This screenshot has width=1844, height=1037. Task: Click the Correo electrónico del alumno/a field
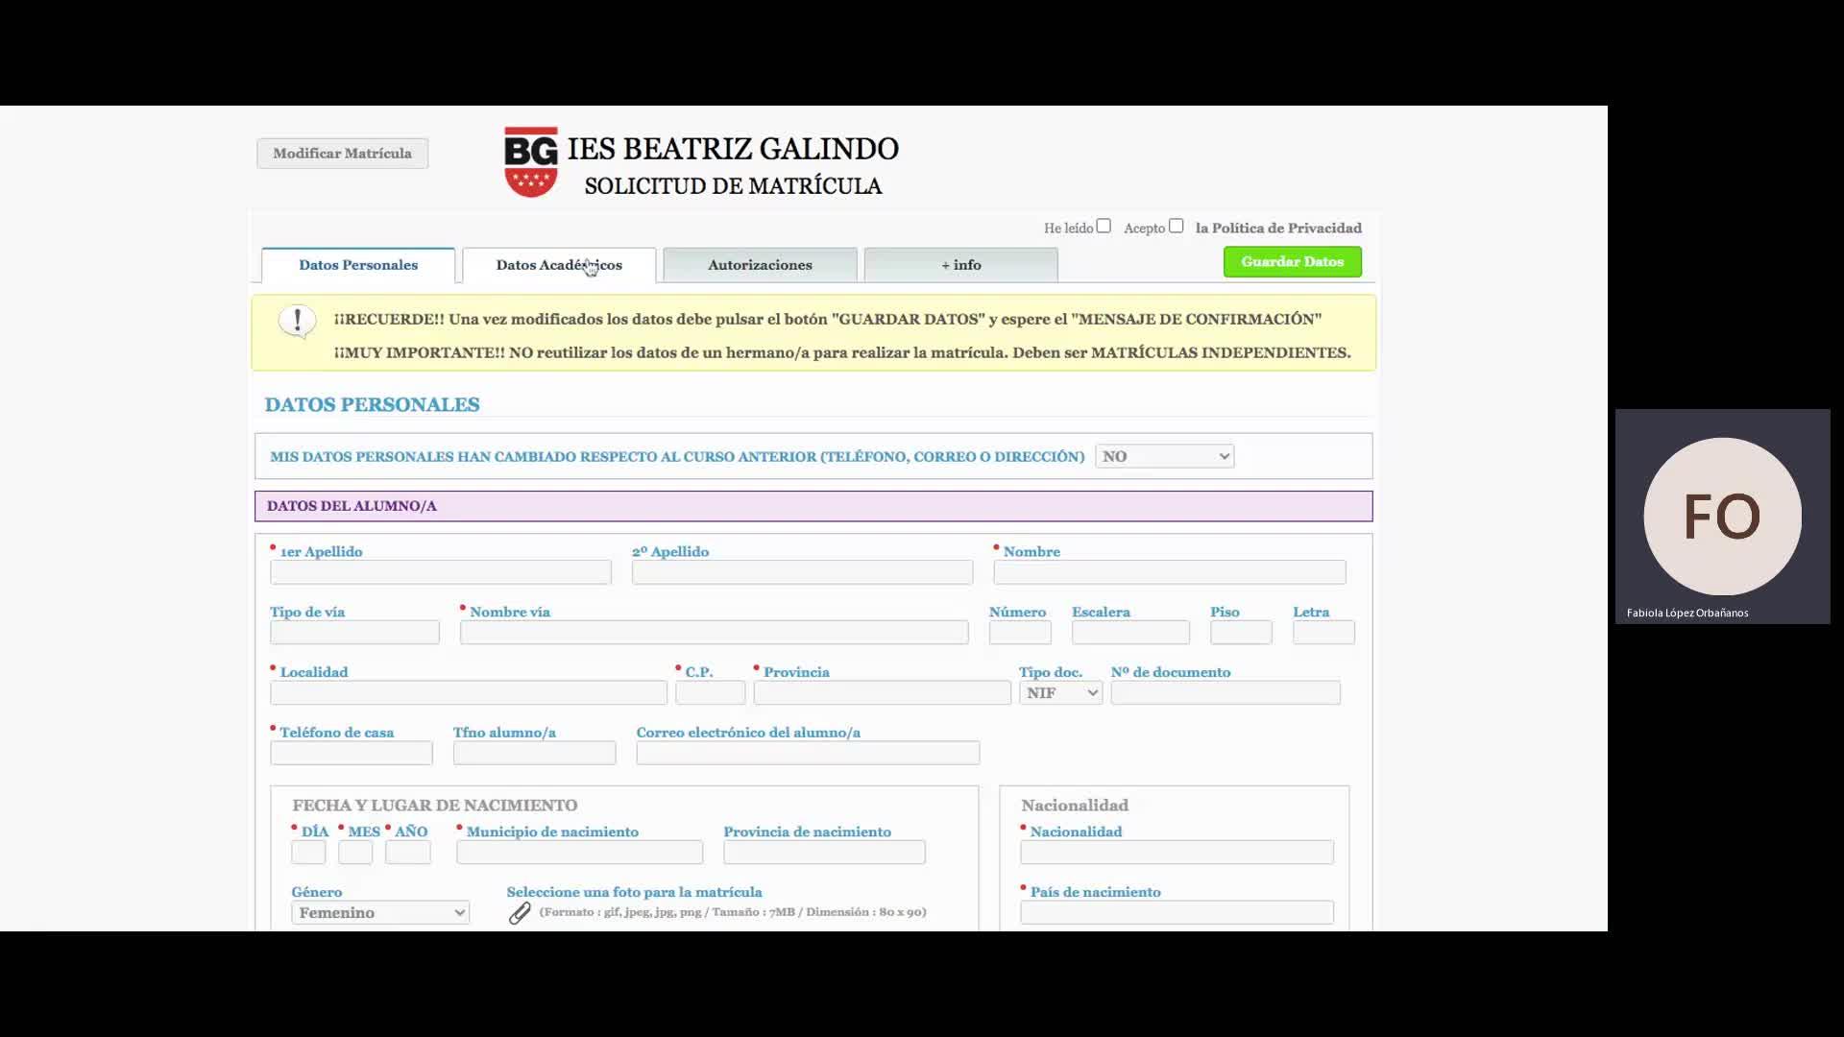point(808,753)
